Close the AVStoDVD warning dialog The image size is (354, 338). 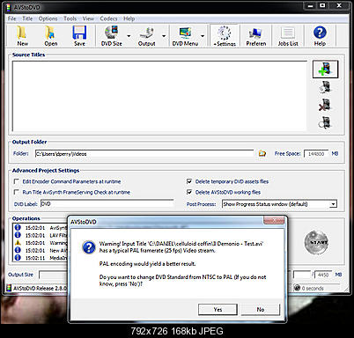274,220
